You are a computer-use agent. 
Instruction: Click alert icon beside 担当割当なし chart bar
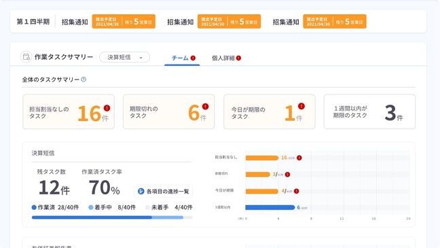pyautogui.click(x=299, y=158)
